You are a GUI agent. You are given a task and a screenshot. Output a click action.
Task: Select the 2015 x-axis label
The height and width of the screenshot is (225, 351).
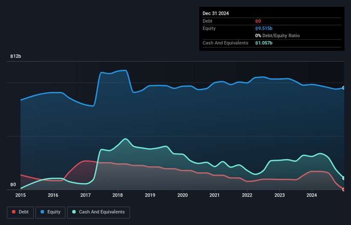click(21, 195)
